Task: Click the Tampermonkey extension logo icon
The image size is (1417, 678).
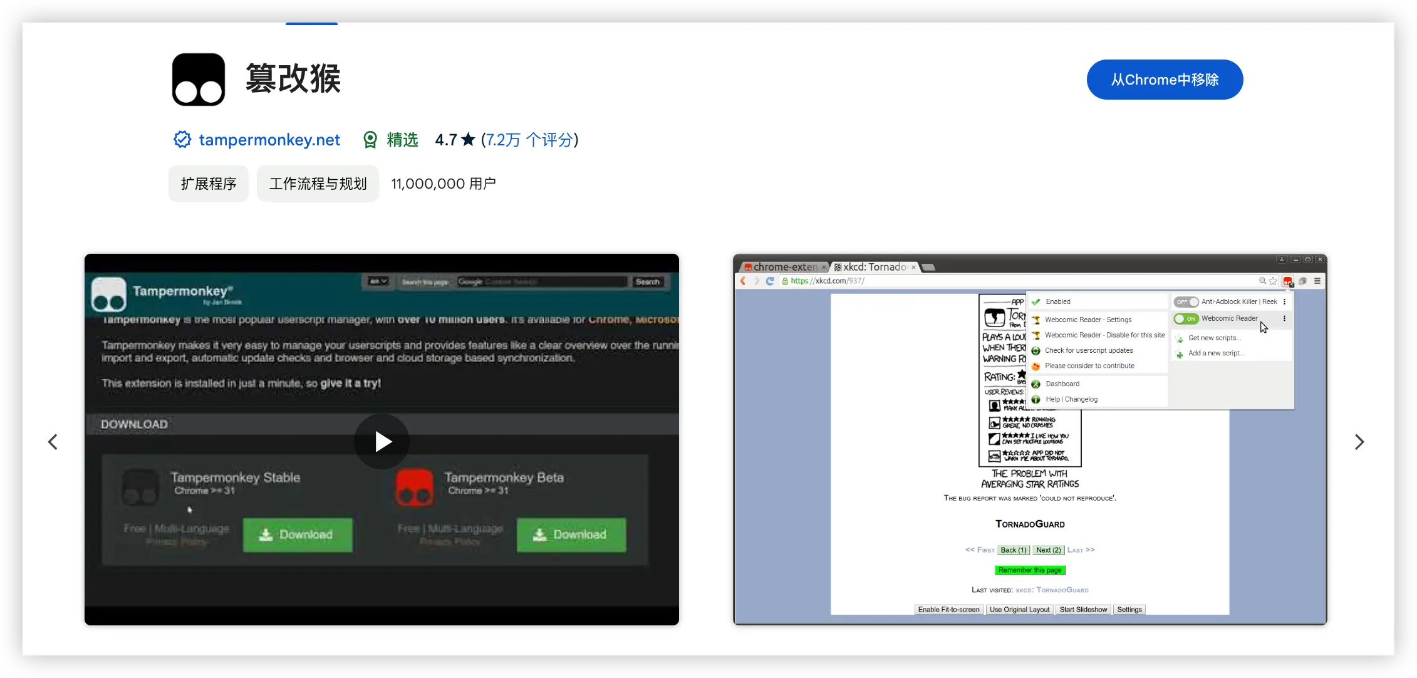Action: click(199, 80)
